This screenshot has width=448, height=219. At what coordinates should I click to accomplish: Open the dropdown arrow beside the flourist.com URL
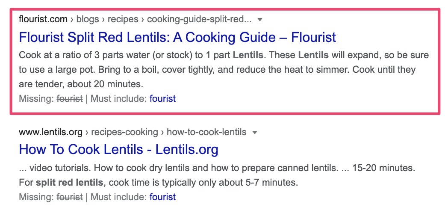[259, 20]
